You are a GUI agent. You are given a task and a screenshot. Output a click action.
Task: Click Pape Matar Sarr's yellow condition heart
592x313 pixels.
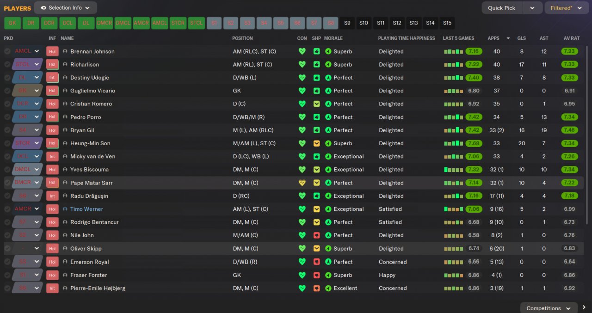302,183
